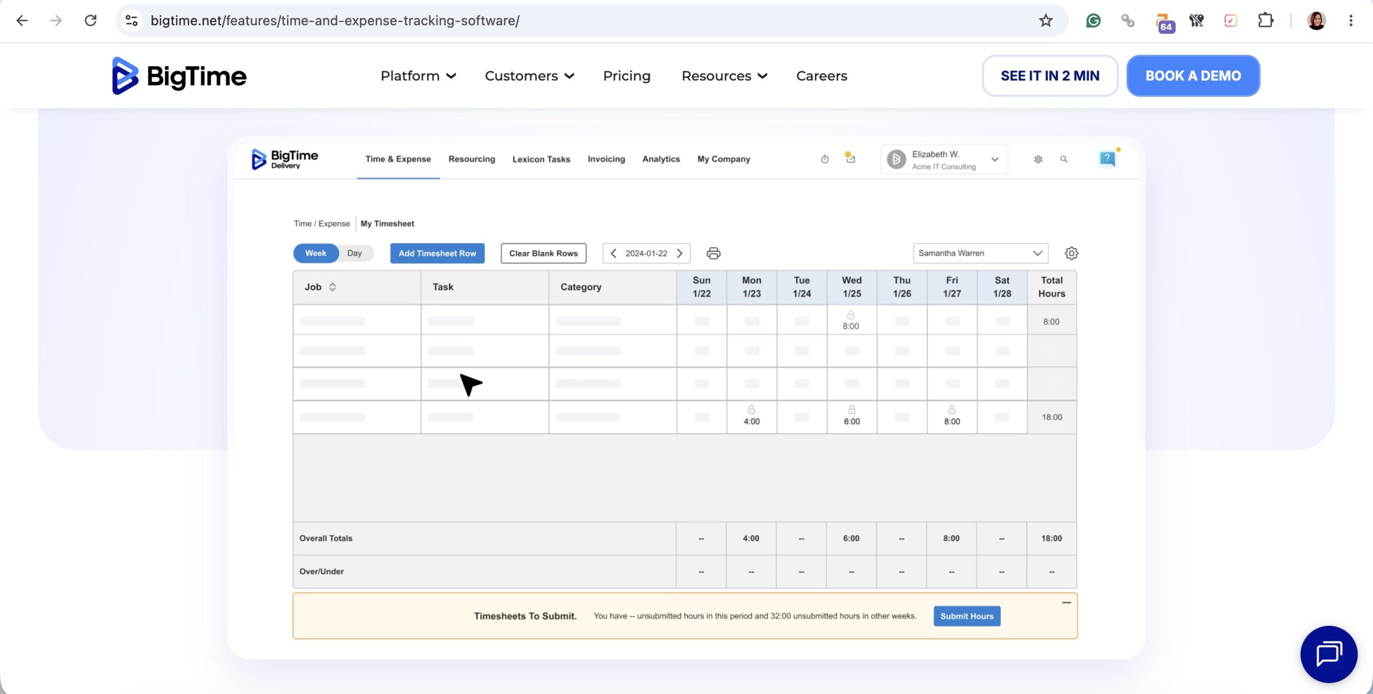Screen dimensions: 1373x694
Task: Reload the page
Action: tap(91, 20)
